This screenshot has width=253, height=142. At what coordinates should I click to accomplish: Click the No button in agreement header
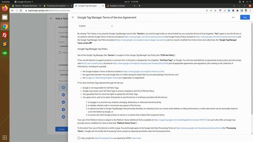(233, 17)
